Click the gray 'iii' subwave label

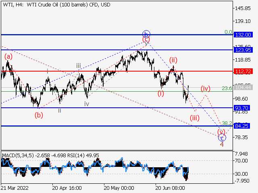pyautogui.click(x=79, y=66)
